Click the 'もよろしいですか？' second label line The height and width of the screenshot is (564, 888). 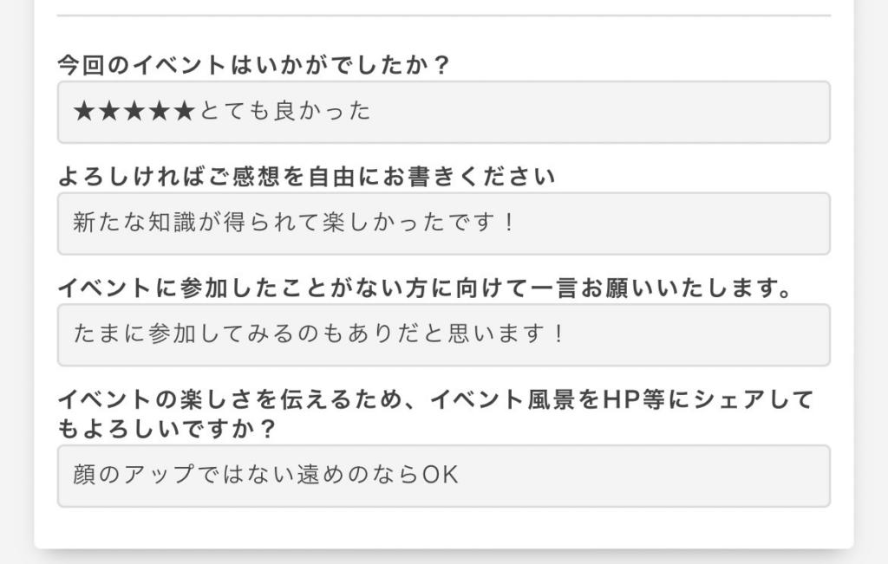(x=166, y=428)
